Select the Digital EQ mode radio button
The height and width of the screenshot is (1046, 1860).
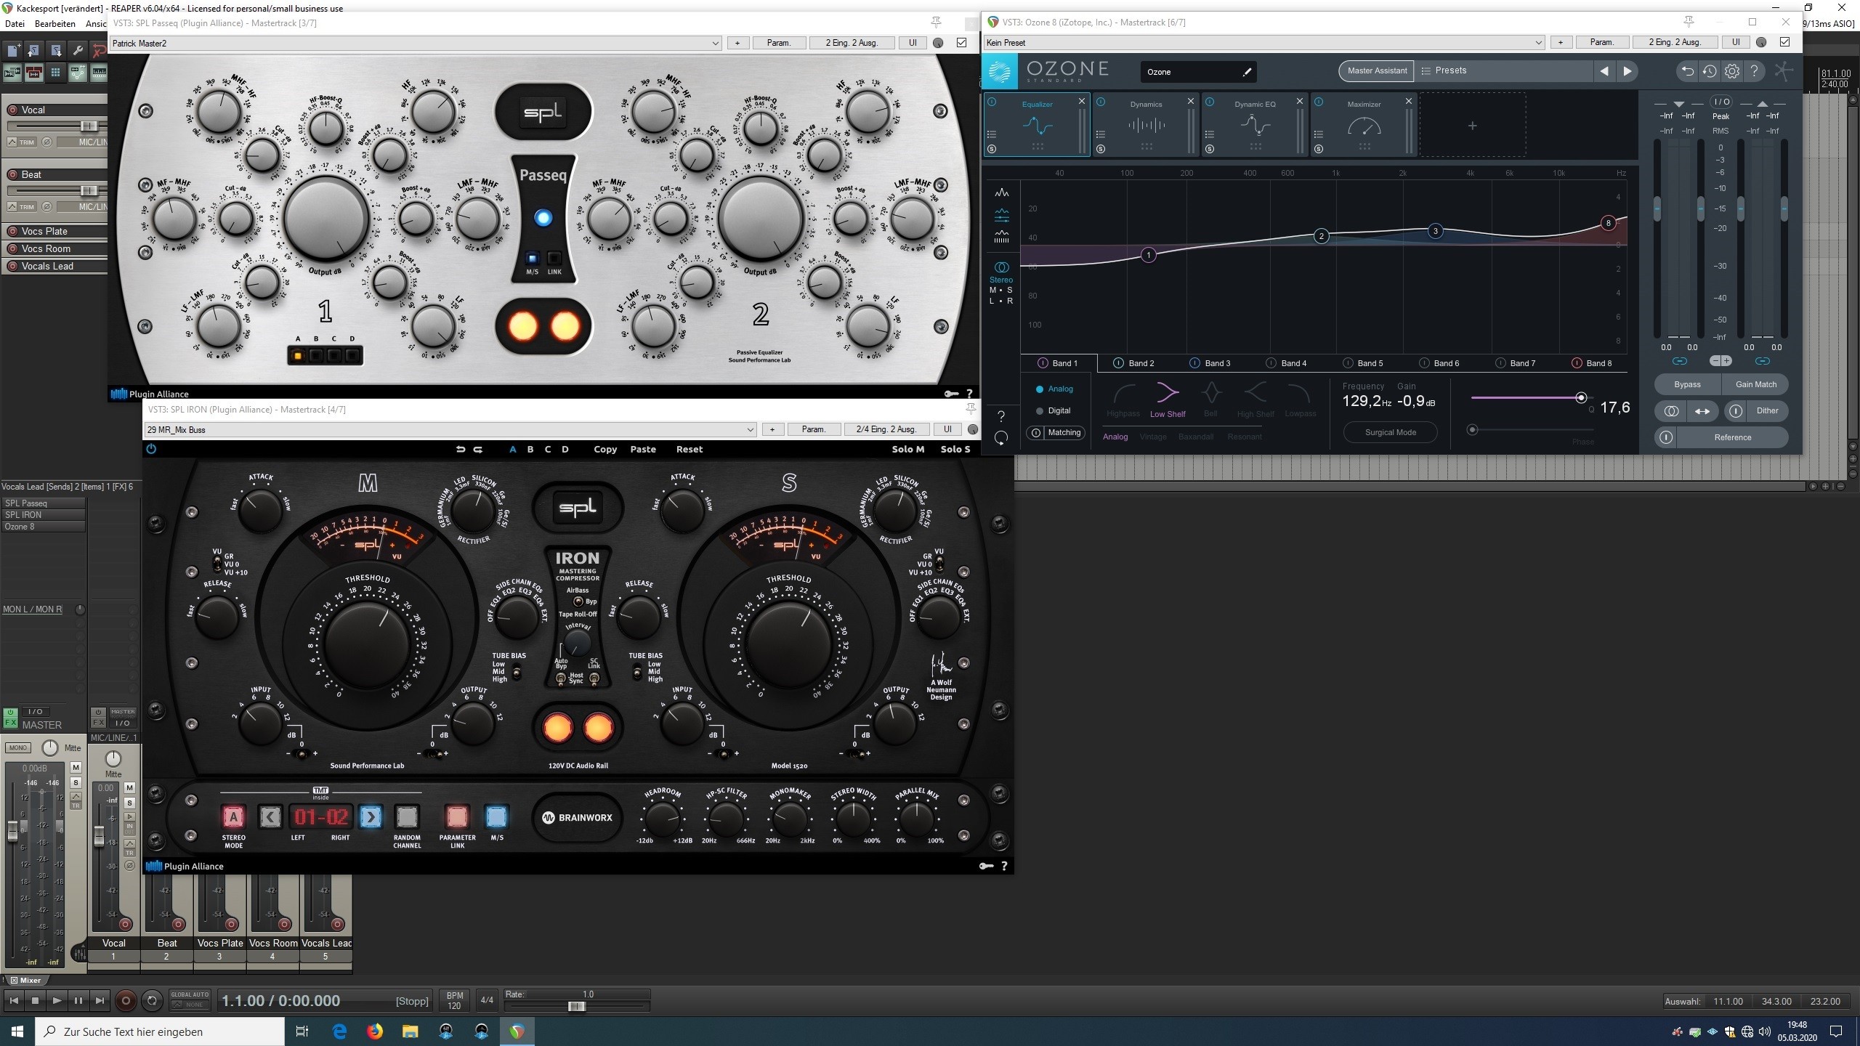1040,410
